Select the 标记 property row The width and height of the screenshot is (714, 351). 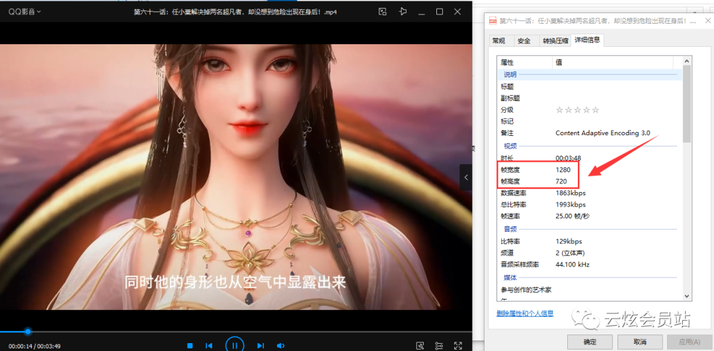tap(590, 121)
